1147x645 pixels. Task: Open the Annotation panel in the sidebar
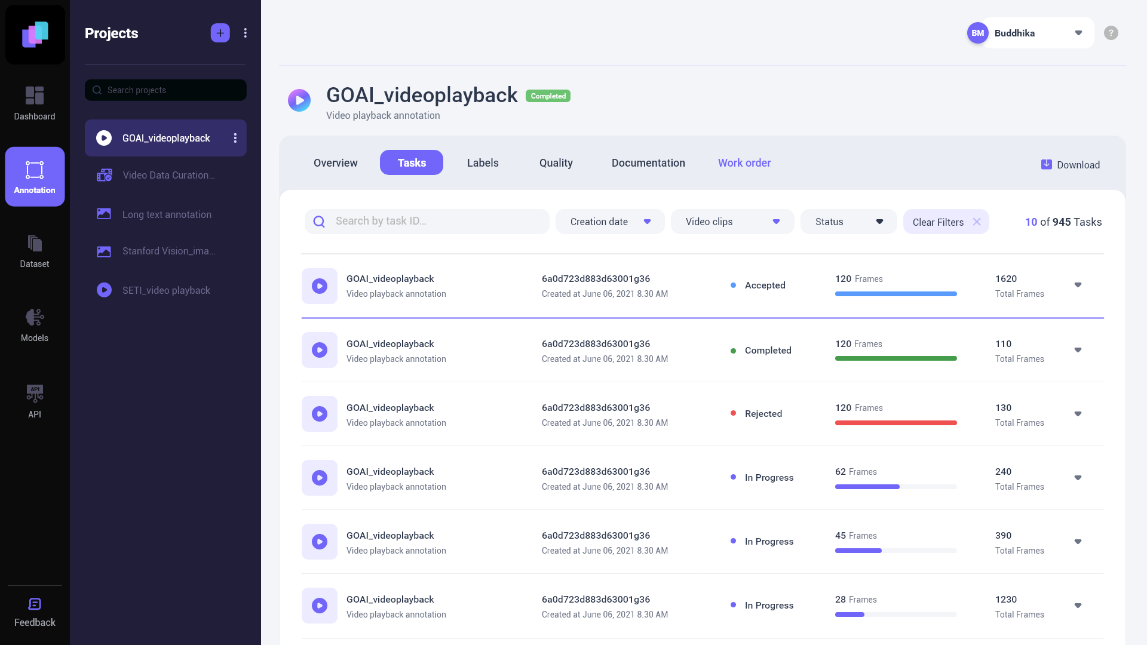click(34, 176)
